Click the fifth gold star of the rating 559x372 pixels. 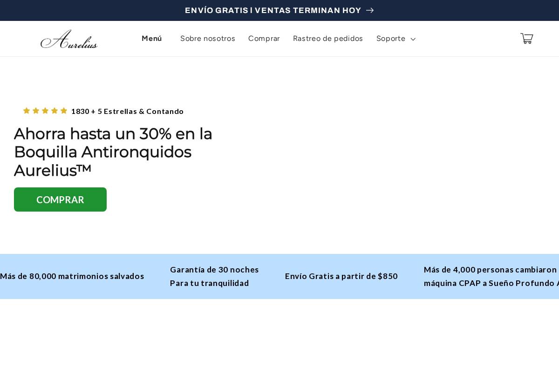click(64, 111)
